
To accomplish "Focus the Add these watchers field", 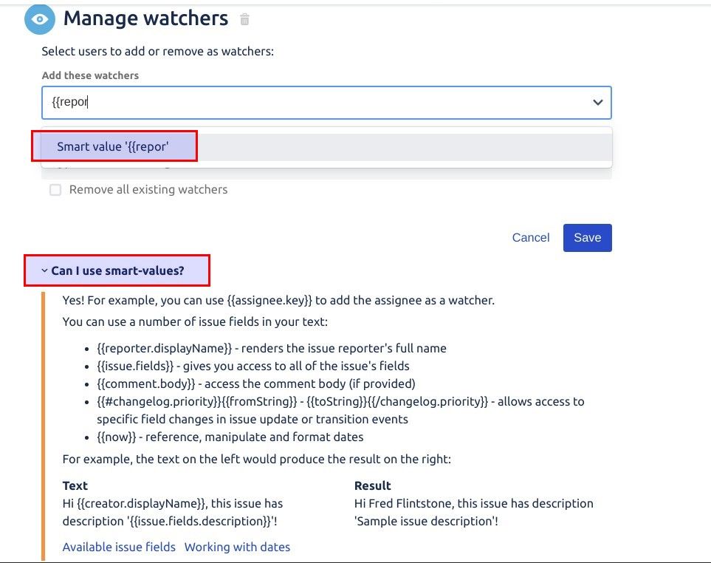I will [x=326, y=103].
